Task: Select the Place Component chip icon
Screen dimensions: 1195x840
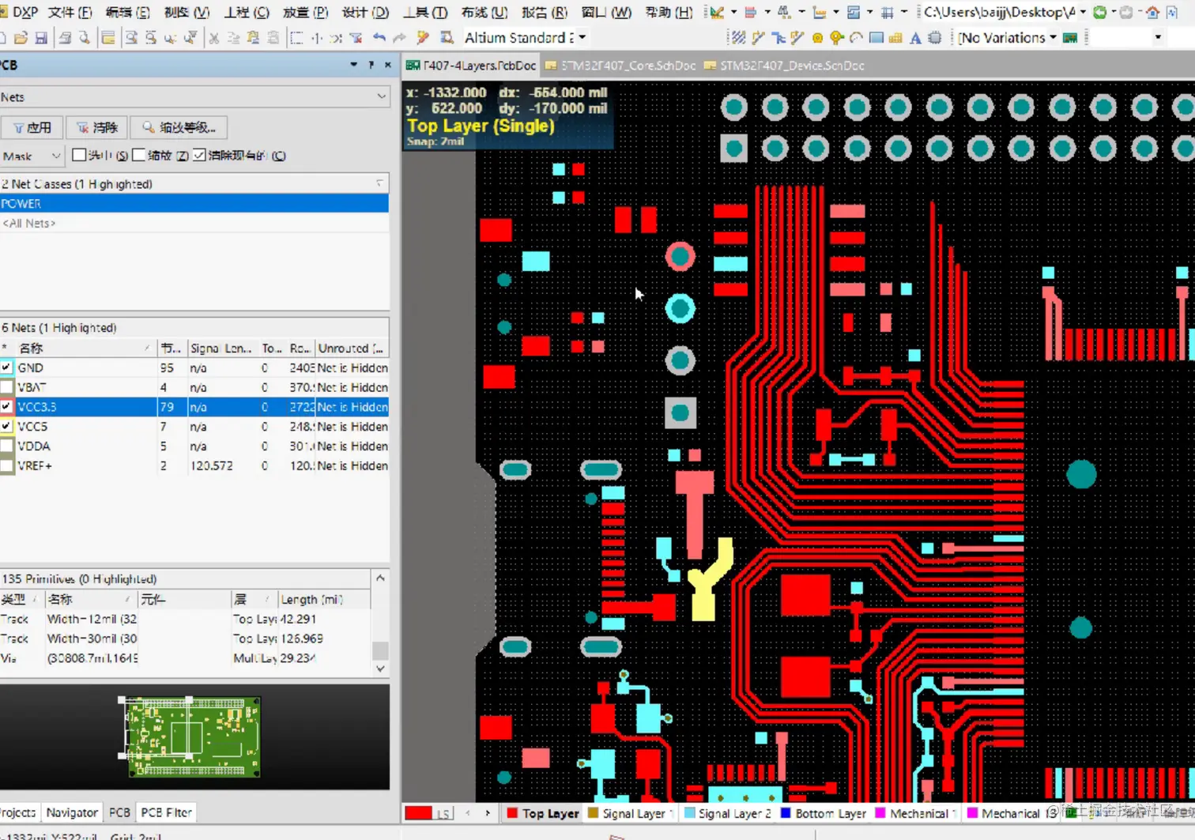Action: click(x=935, y=38)
